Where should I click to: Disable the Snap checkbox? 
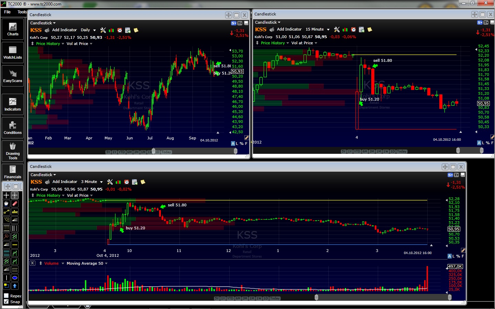6,301
